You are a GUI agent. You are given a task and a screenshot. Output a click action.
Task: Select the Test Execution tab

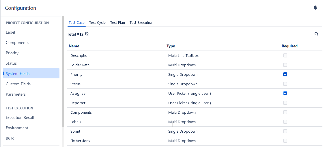tap(141, 23)
